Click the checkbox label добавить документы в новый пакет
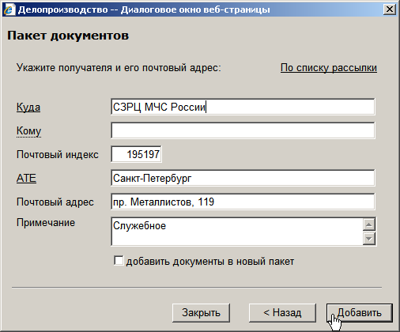400x332 pixels. point(210,262)
